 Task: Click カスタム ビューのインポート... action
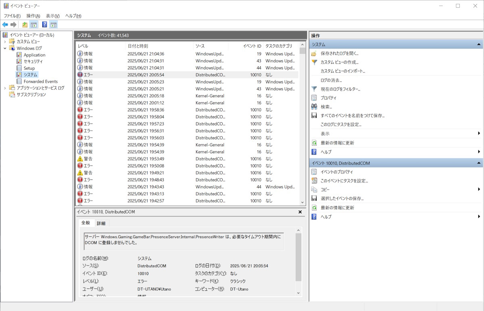(343, 71)
